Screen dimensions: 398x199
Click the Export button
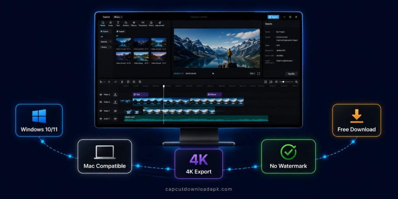pyautogui.click(x=273, y=17)
